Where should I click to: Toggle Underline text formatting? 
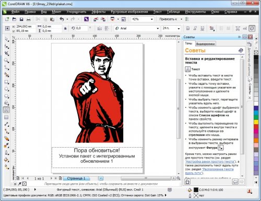click(x=202, y=28)
